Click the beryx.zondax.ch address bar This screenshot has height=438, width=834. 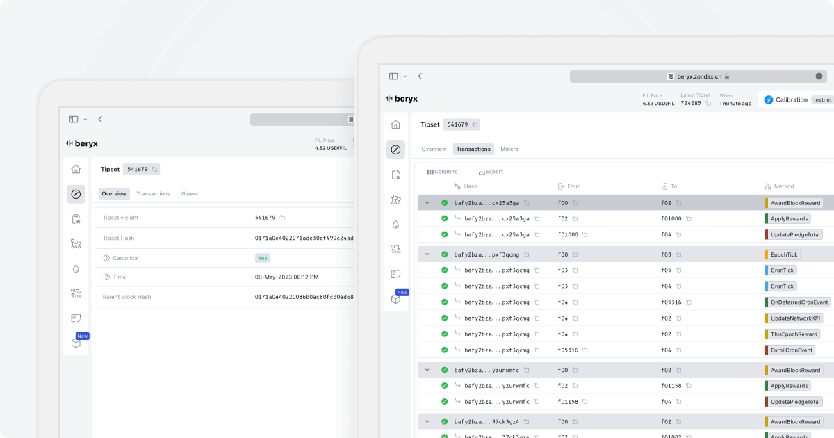(x=698, y=76)
